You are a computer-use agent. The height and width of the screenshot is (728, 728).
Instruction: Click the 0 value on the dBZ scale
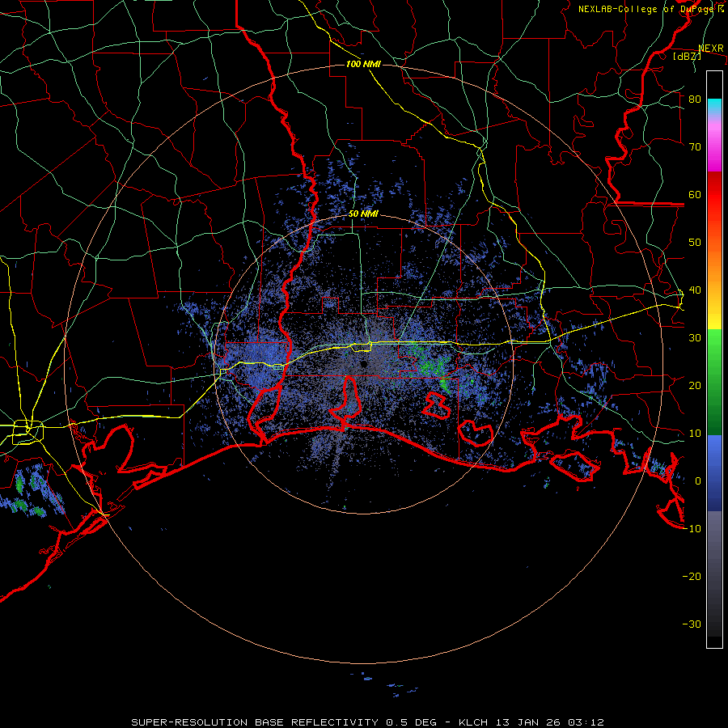click(698, 481)
